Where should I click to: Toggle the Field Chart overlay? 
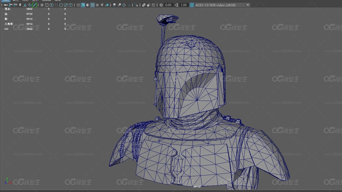[x=61, y=5]
